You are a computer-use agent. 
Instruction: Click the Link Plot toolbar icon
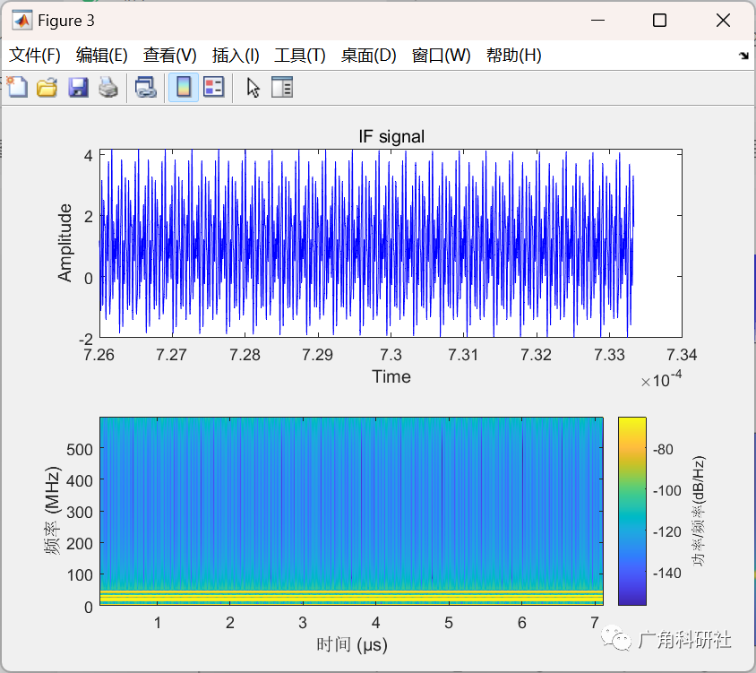(x=145, y=88)
